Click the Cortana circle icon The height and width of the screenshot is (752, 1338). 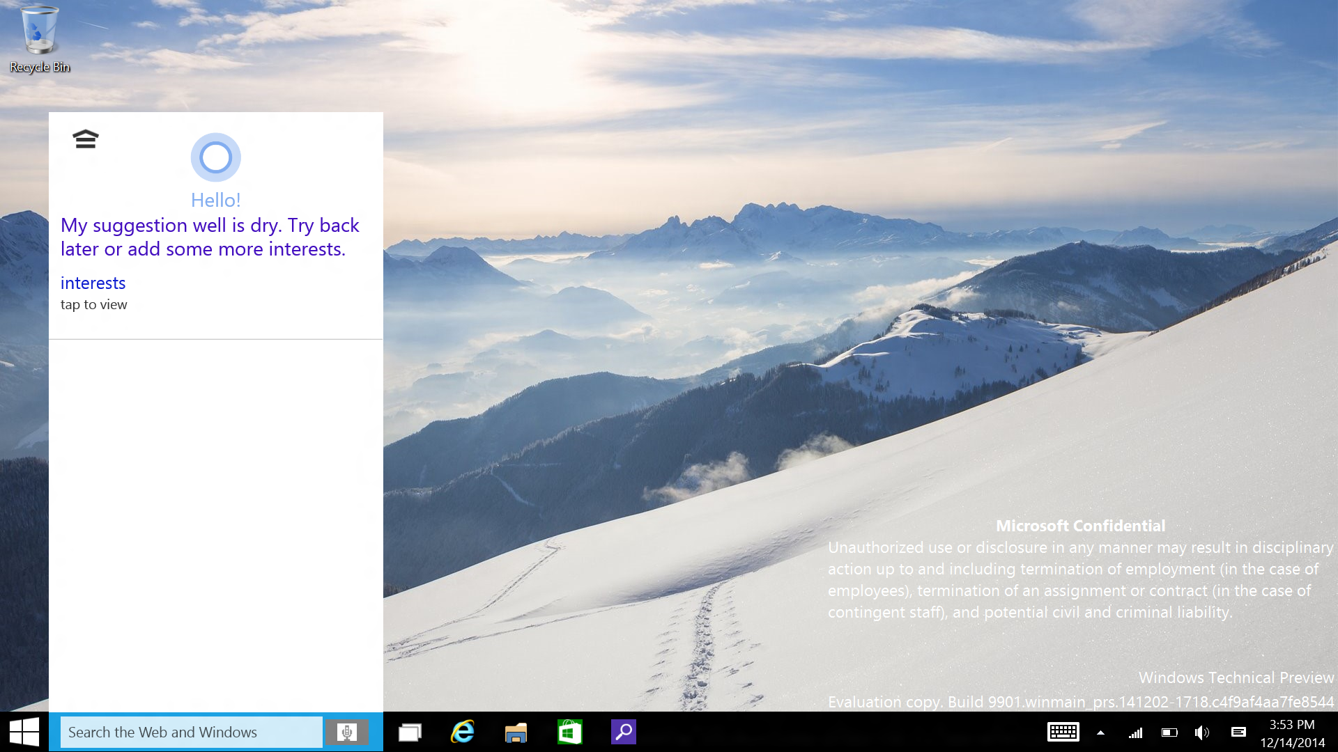point(215,157)
